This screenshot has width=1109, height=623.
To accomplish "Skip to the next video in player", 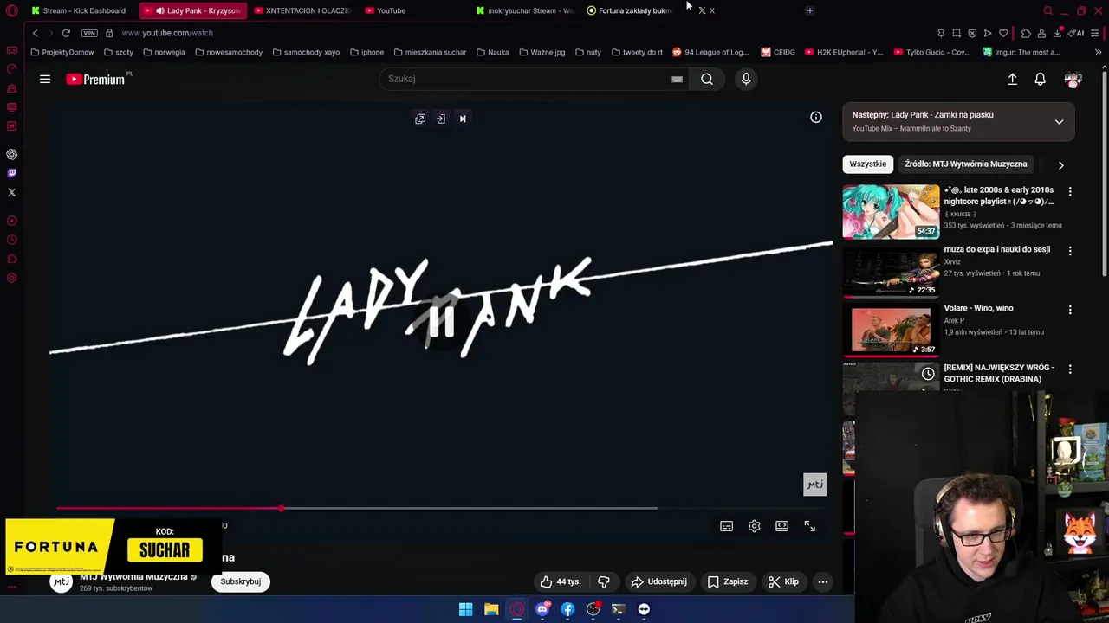I will [x=463, y=119].
